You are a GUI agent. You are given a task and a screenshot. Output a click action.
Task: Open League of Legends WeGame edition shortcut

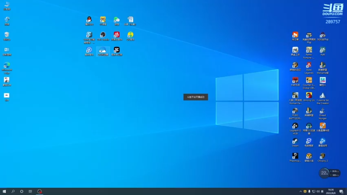pos(323,68)
